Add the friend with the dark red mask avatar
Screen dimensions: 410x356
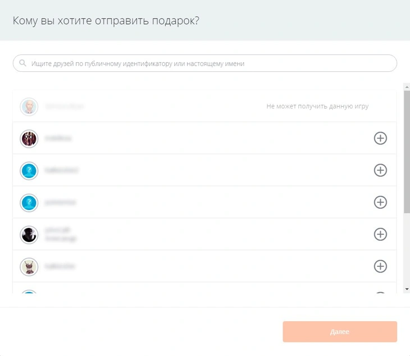coord(380,138)
